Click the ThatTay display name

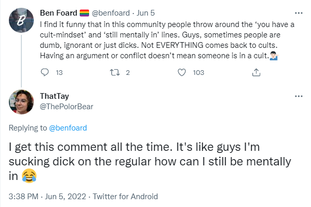coord(54,96)
